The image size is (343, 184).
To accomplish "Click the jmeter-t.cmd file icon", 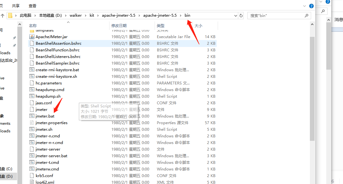I will point(32,163).
